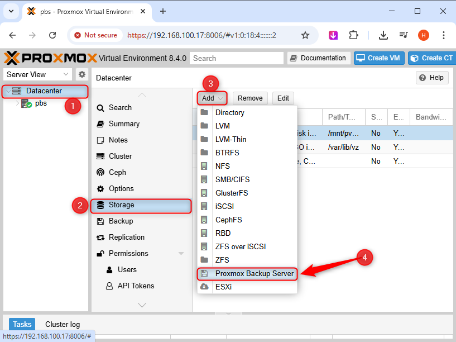Image resolution: width=456 pixels, height=342 pixels.
Task: Switch to the Cluster log tab
Action: coord(63,324)
